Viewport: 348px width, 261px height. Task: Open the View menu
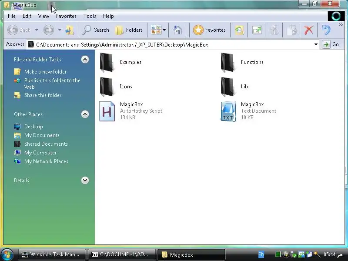43,16
